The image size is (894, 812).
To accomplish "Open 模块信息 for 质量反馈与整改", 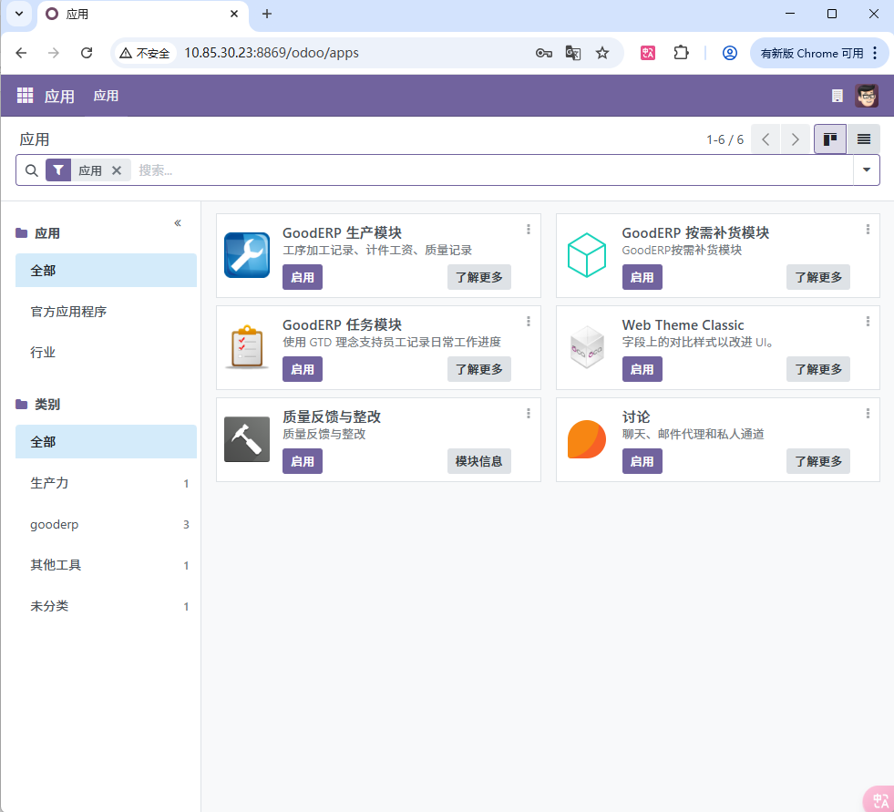I will point(479,461).
